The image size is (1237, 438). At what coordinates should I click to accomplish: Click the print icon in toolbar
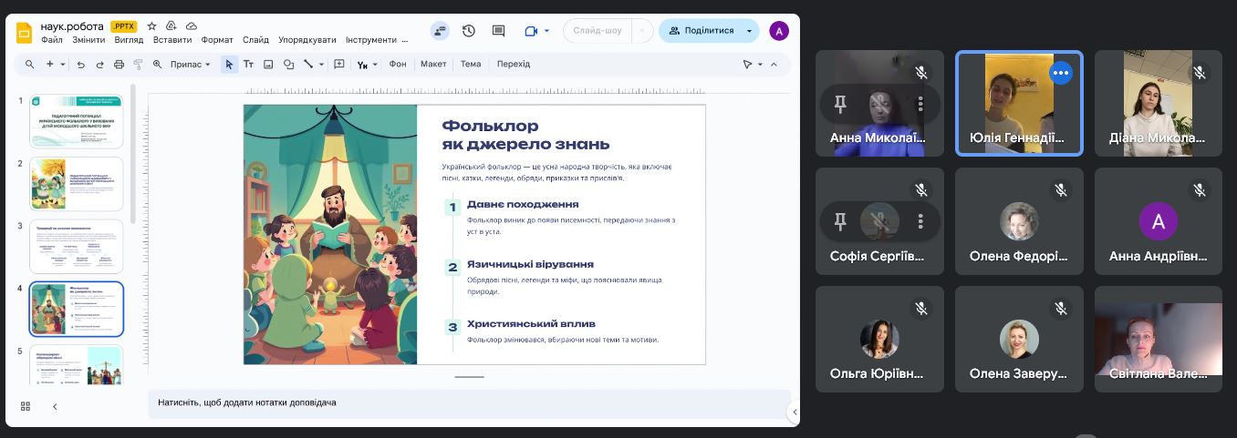[119, 65]
